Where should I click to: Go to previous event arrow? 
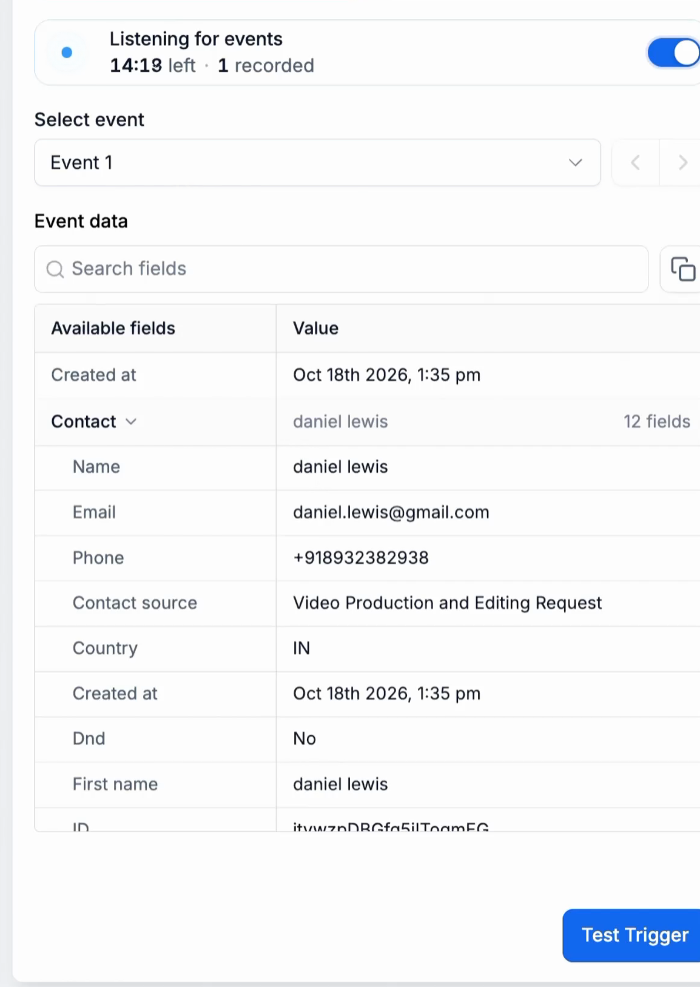pyautogui.click(x=636, y=162)
